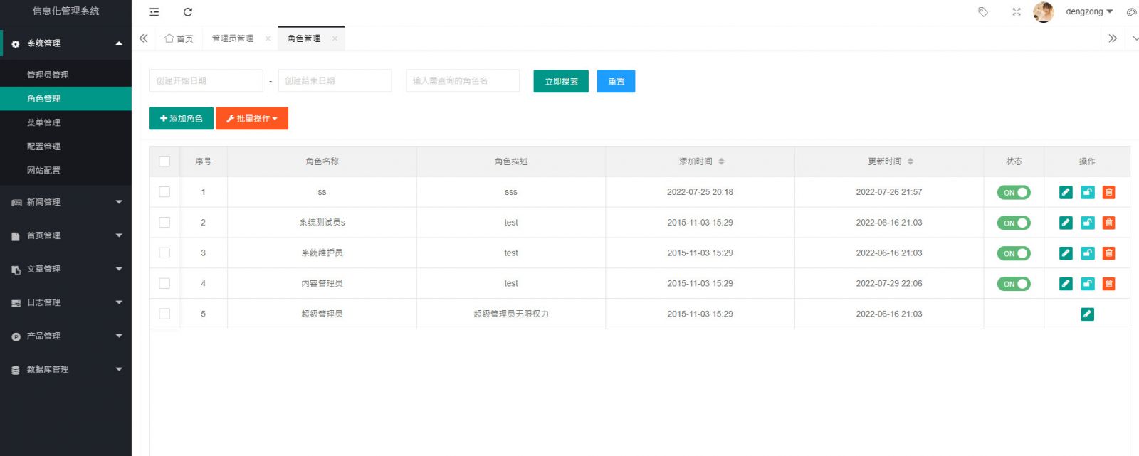Click the refresh icon in top bar

[x=188, y=12]
